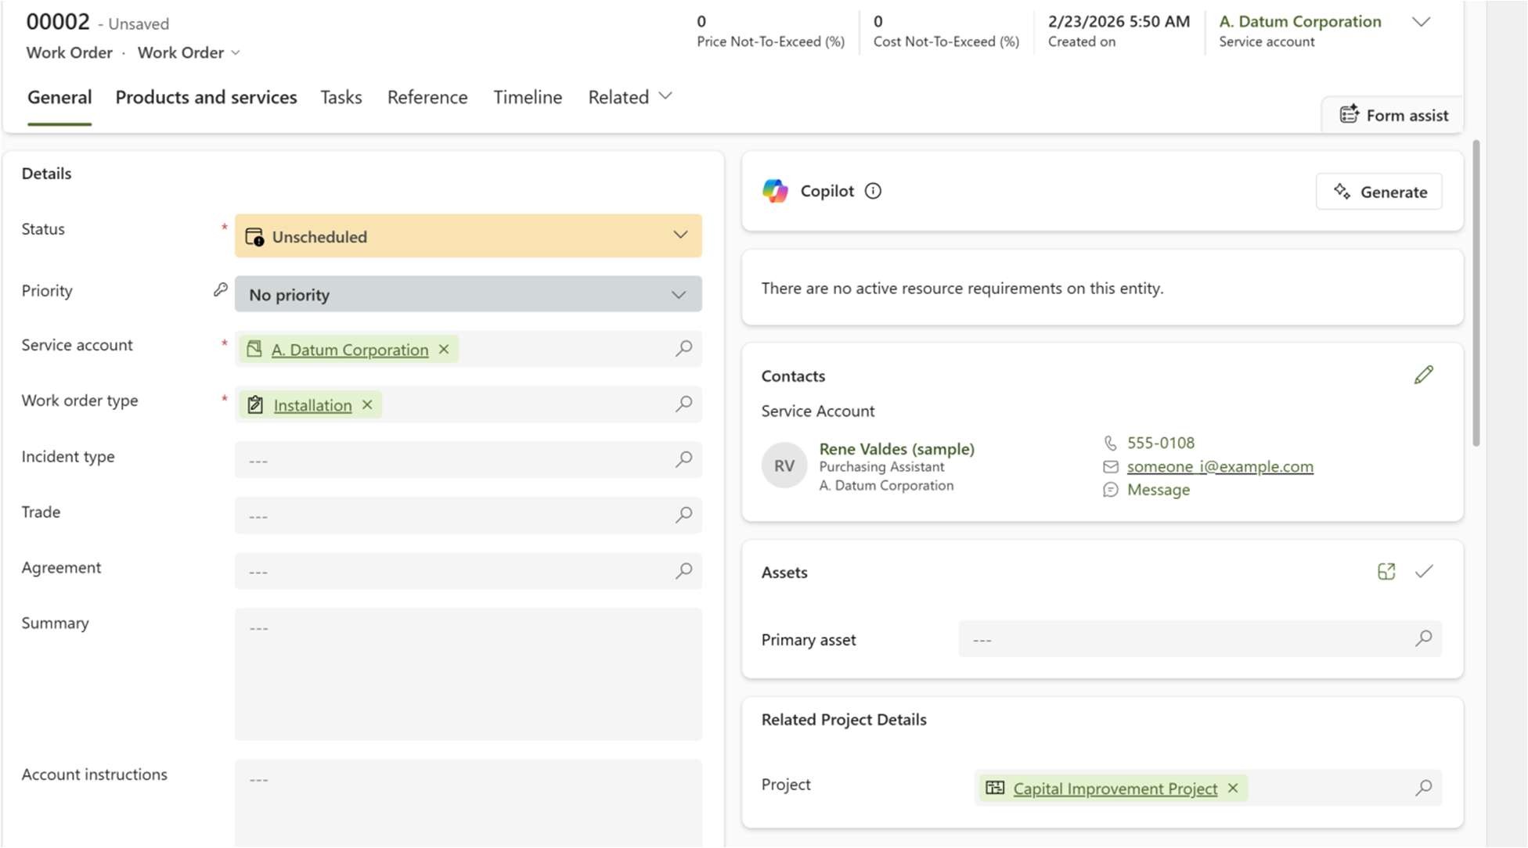
Task: Open the Status Unscheduled dropdown
Action: pyautogui.click(x=468, y=236)
